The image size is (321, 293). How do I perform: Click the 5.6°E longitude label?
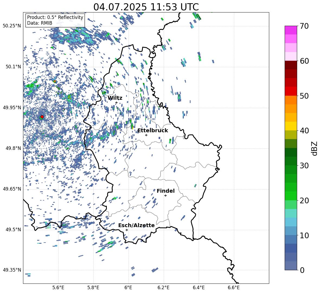(x=58, y=288)
